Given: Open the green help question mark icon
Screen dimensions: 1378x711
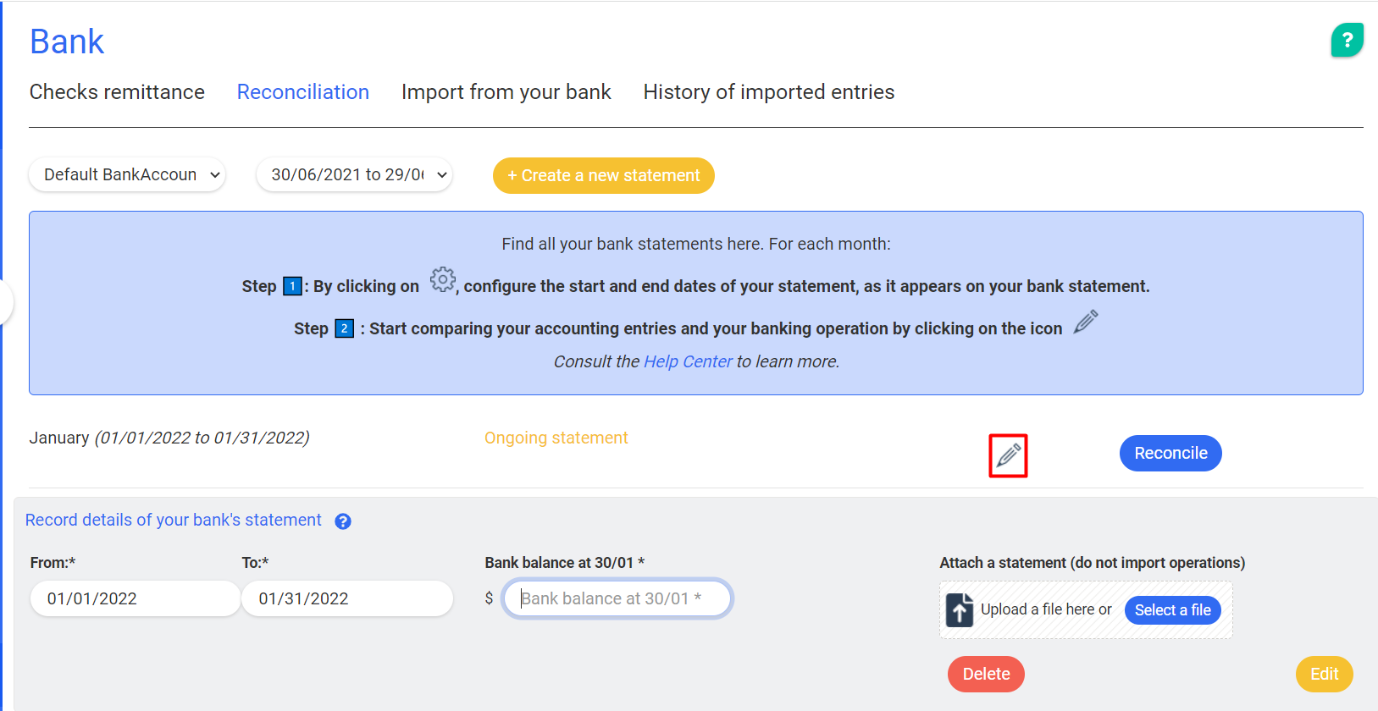Looking at the screenshot, I should (x=1347, y=40).
